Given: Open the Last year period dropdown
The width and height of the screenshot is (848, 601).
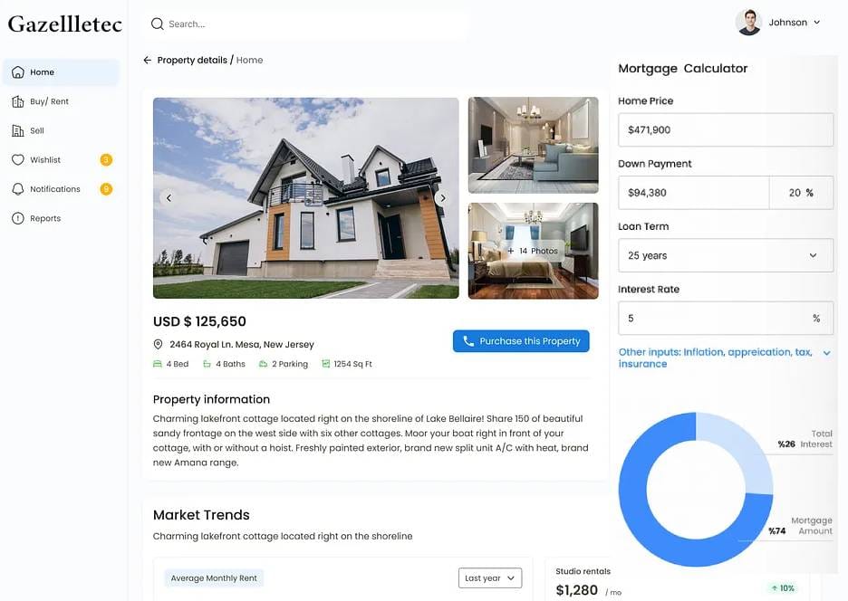Looking at the screenshot, I should pos(490,577).
